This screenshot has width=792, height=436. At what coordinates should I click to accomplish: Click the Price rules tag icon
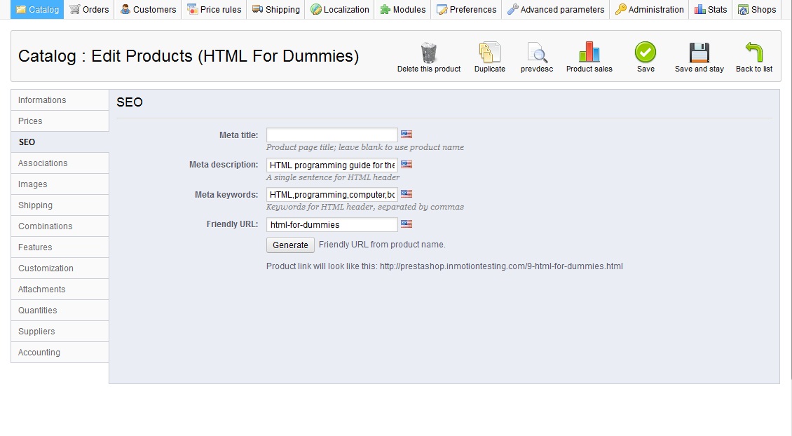(192, 9)
